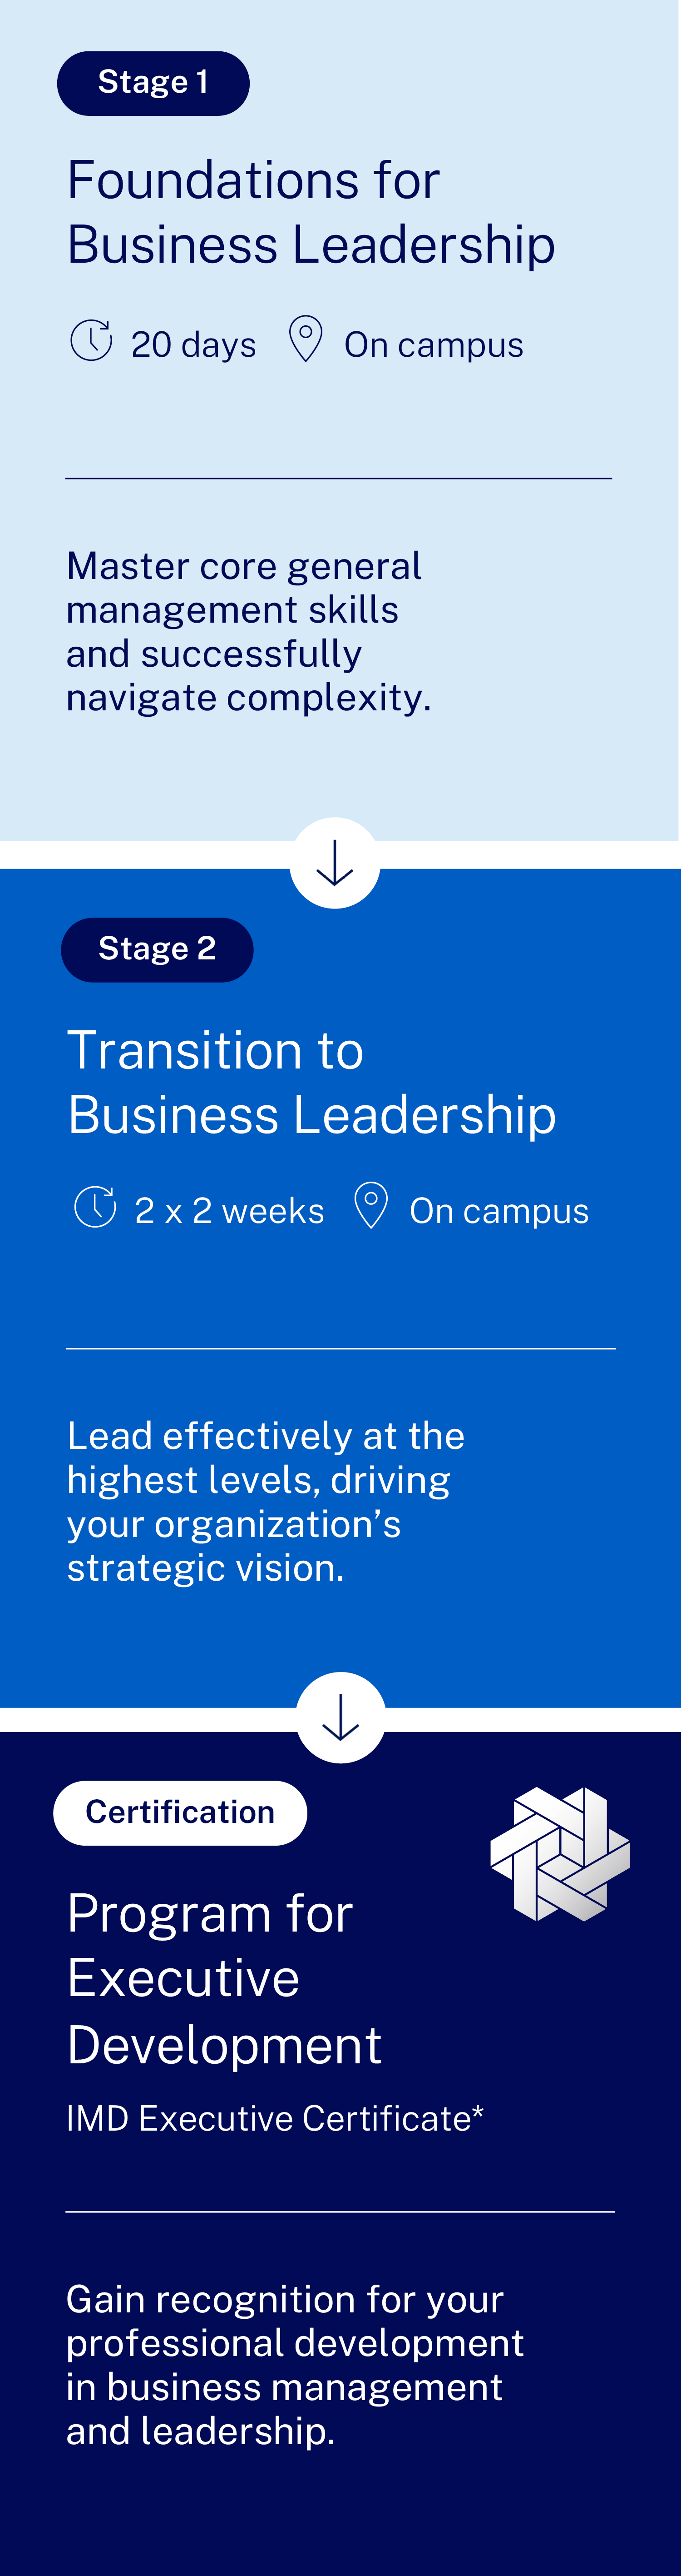Open Foundations for Business Leadership heading

pyautogui.click(x=311, y=212)
